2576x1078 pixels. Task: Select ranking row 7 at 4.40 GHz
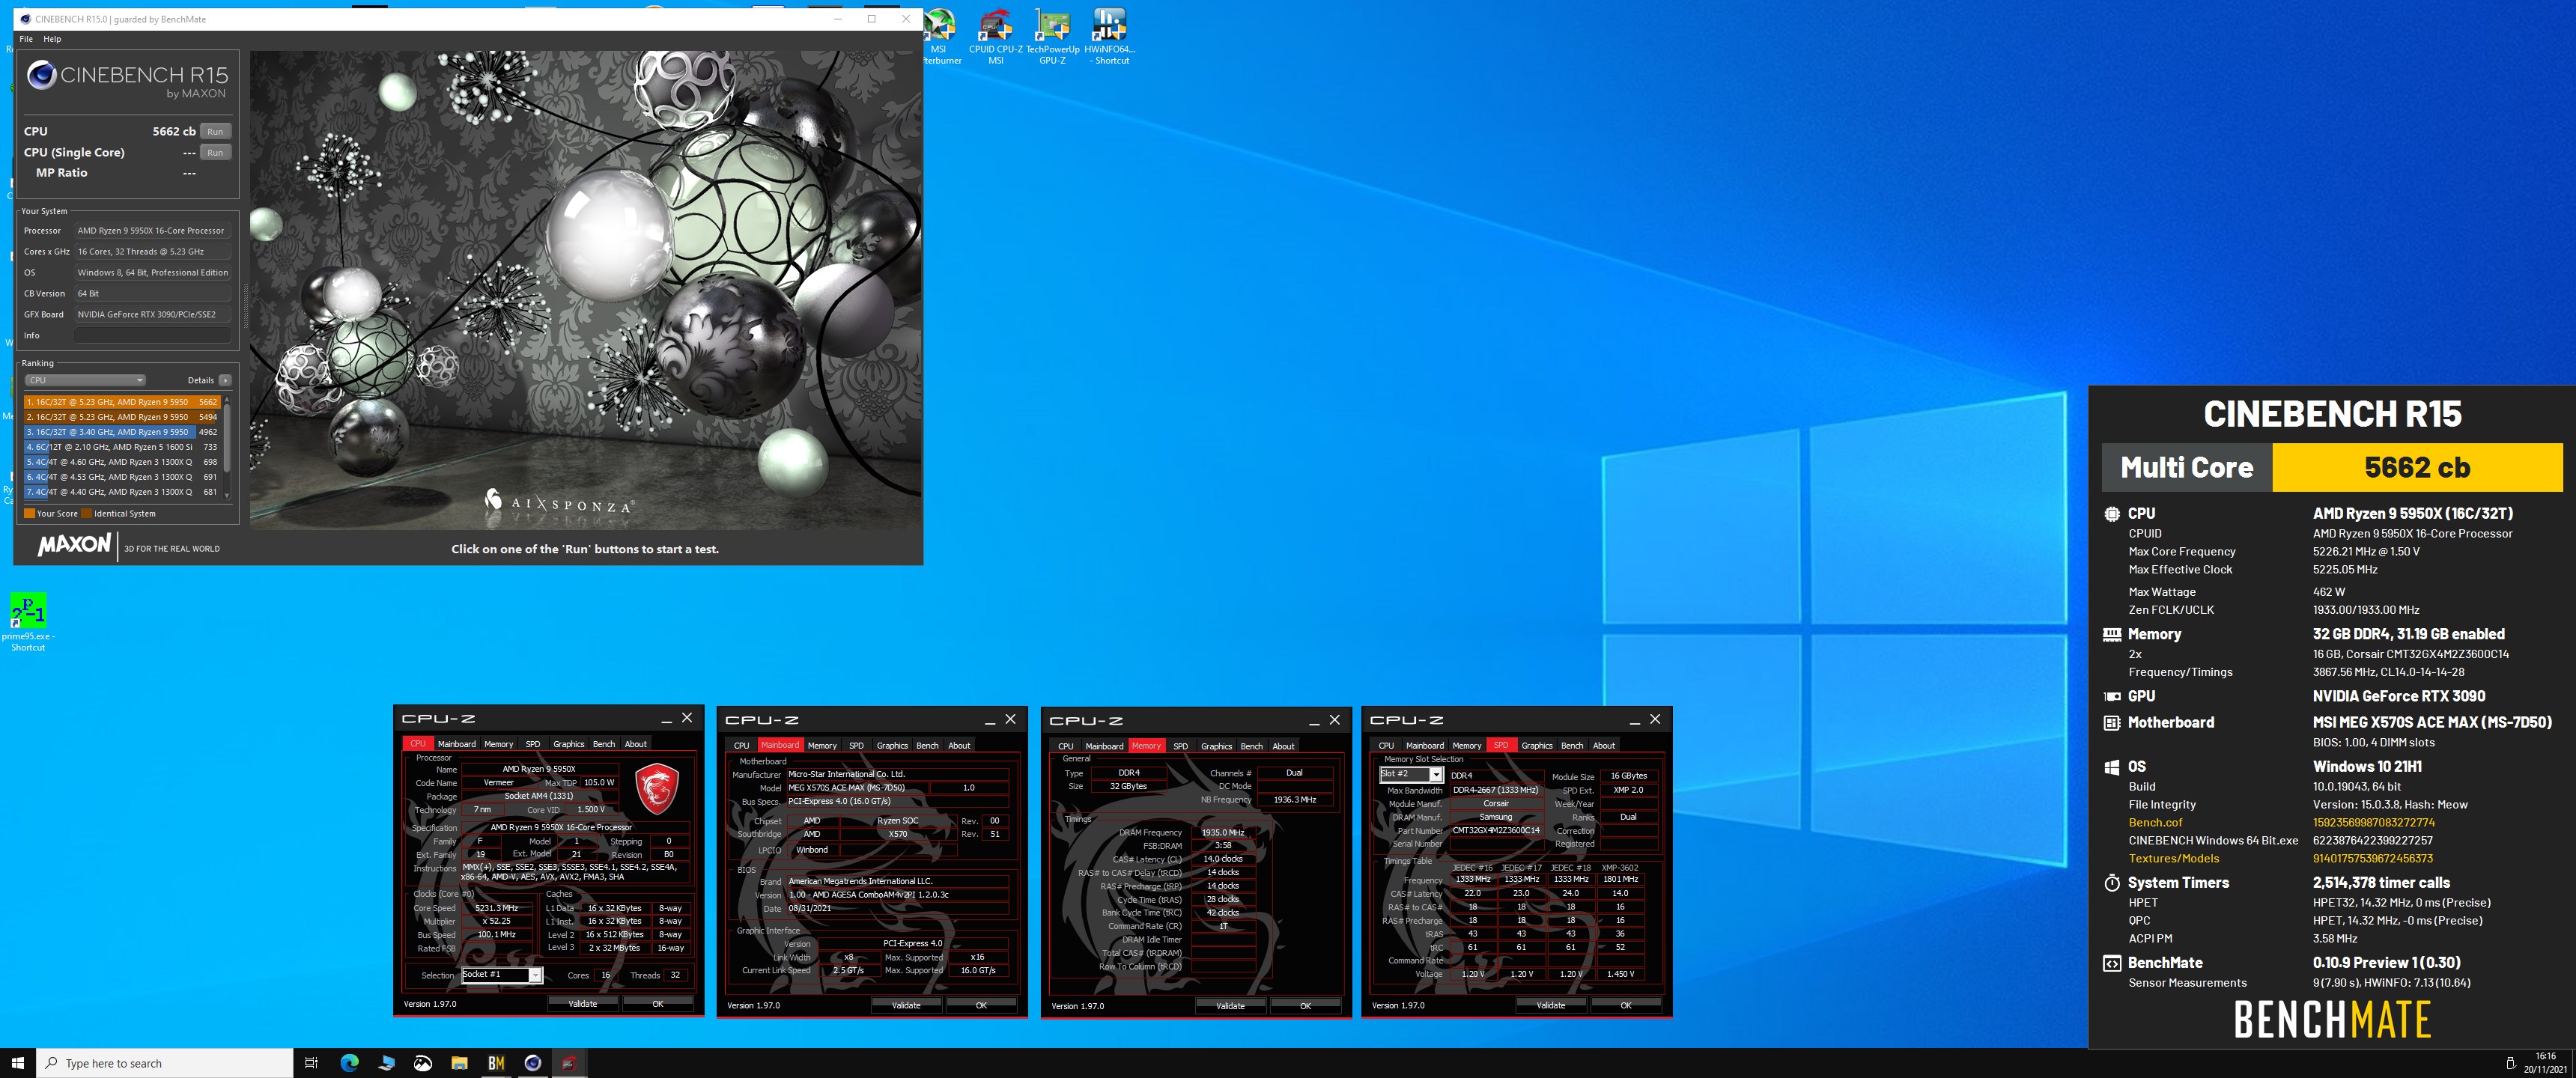click(122, 492)
